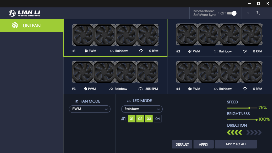This screenshot has width=272, height=153.
Task: Toggle fan 04 in LED mode selector
Action: 158,119
